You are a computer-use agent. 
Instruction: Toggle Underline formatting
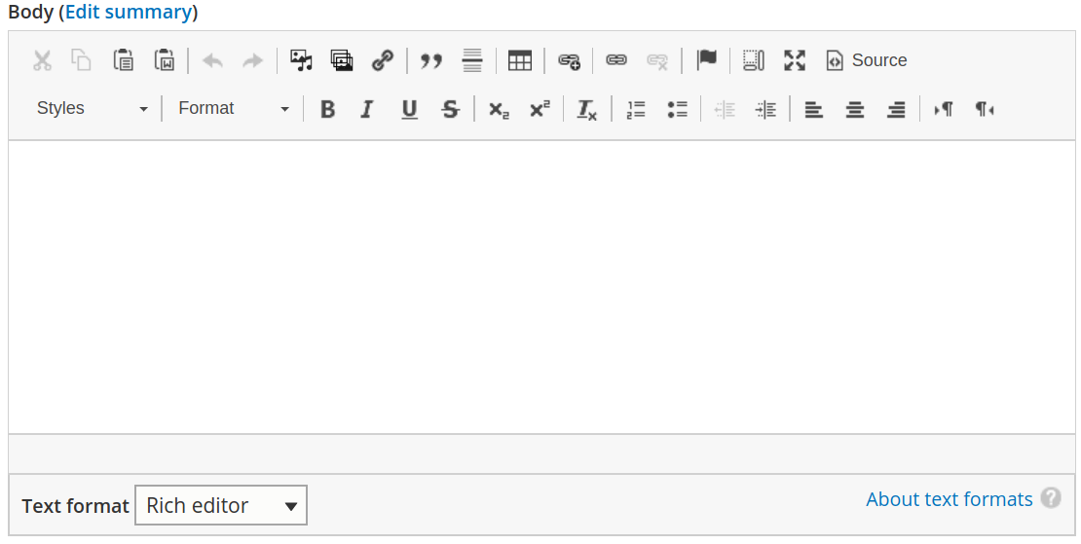pos(409,109)
